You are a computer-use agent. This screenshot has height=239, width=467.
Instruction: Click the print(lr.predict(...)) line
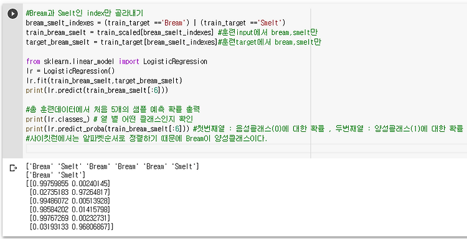click(97, 90)
